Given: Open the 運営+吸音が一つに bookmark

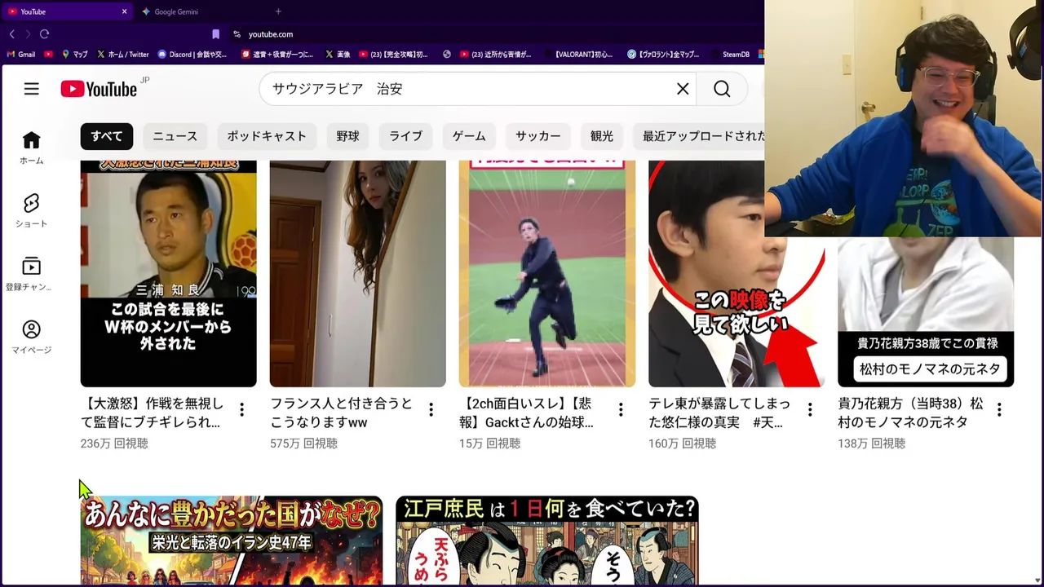Looking at the screenshot, I should tap(277, 55).
